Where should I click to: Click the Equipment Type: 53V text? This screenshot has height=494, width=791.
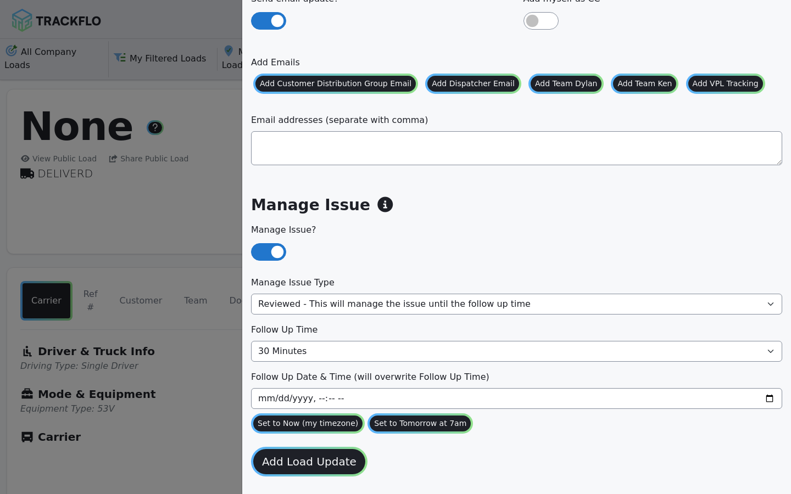(68, 408)
